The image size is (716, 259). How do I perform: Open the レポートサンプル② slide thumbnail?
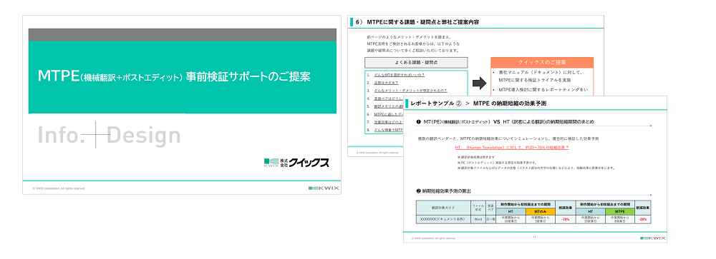click(x=535, y=169)
